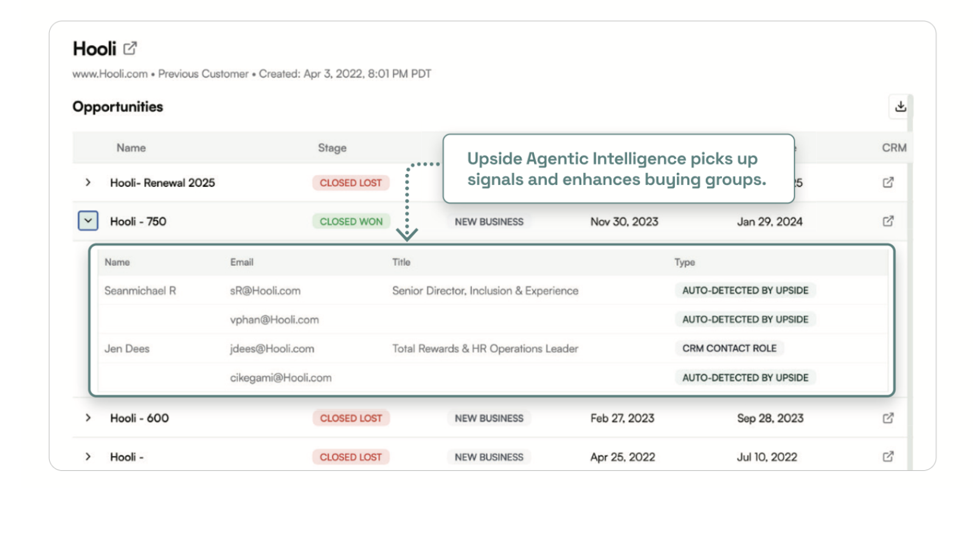
Task: Click the Nov 30, 2023 date
Action: click(x=625, y=222)
